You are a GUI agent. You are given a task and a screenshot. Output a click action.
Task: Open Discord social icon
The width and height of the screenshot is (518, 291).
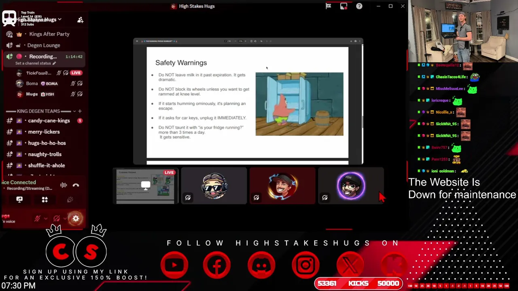coord(262,266)
